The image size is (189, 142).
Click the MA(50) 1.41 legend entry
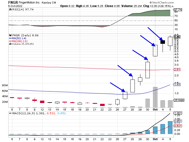pyautogui.click(x=18, y=38)
